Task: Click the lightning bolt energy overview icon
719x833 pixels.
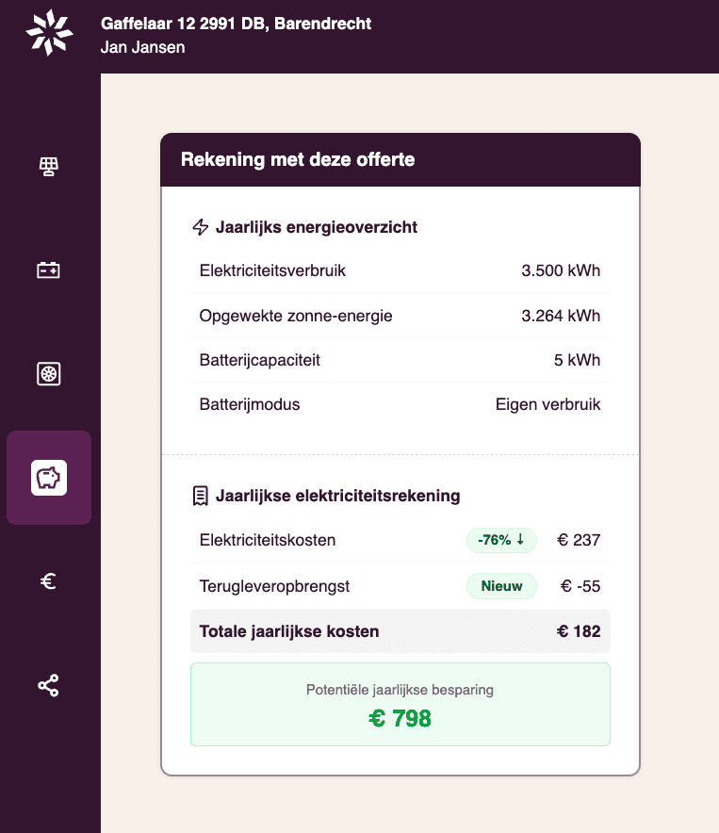Action: point(200,227)
